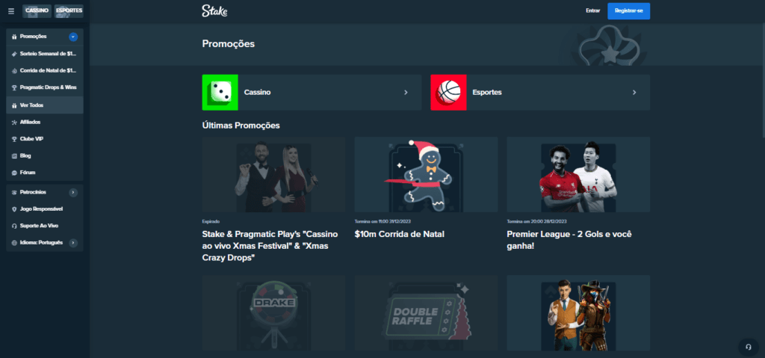
Task: Open Suporte Ao Vivo in sidebar
Action: [x=44, y=226]
